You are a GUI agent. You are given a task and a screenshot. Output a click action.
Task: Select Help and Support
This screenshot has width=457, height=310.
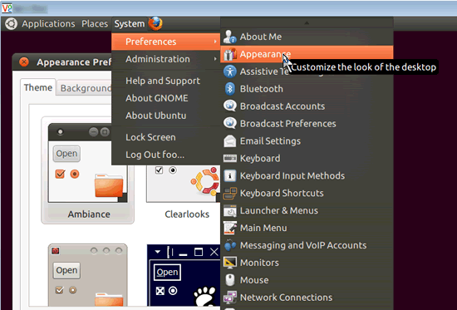pos(166,81)
